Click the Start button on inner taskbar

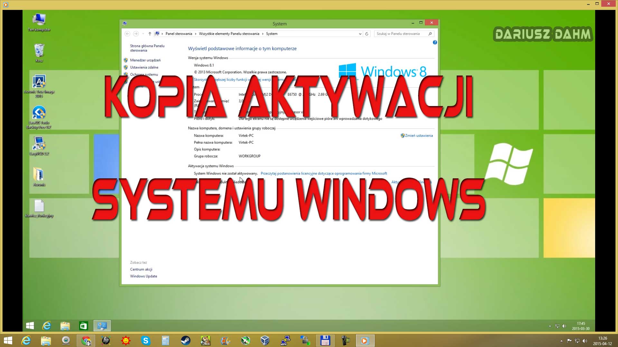click(30, 326)
